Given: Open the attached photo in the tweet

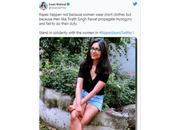Looking at the screenshot, I should [x=88, y=83].
